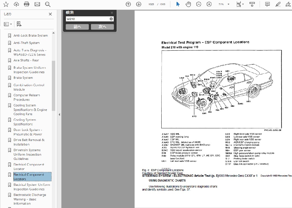Click the search field containing W210
The height and width of the screenshot is (208, 292).
point(87,19)
